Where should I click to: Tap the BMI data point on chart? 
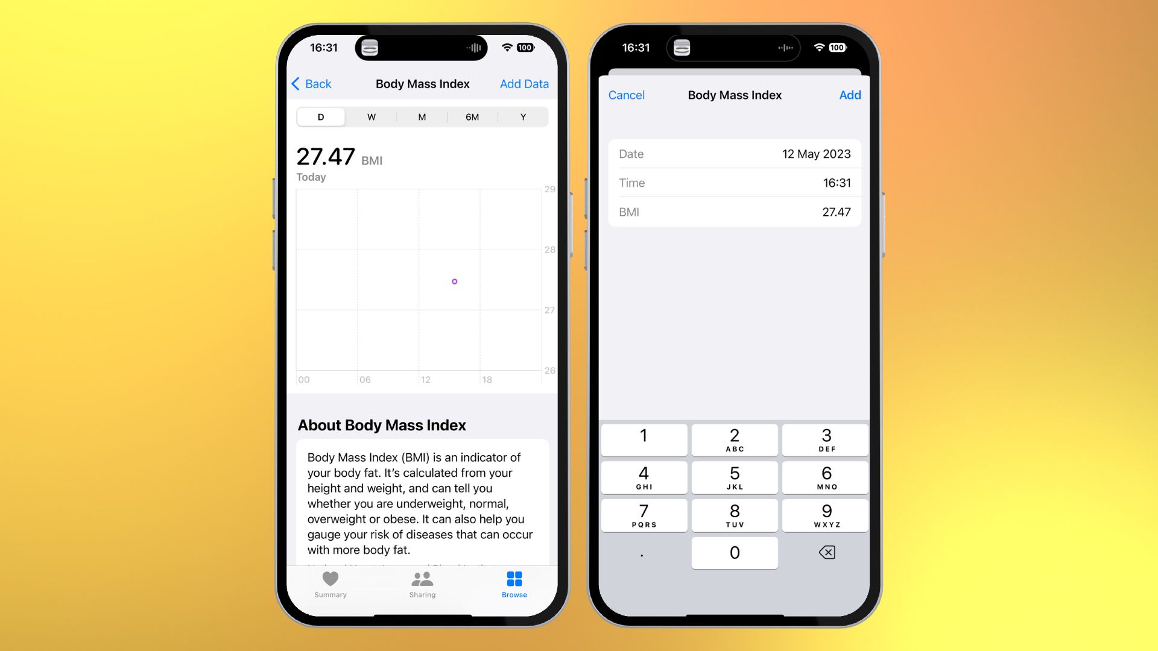pos(454,281)
